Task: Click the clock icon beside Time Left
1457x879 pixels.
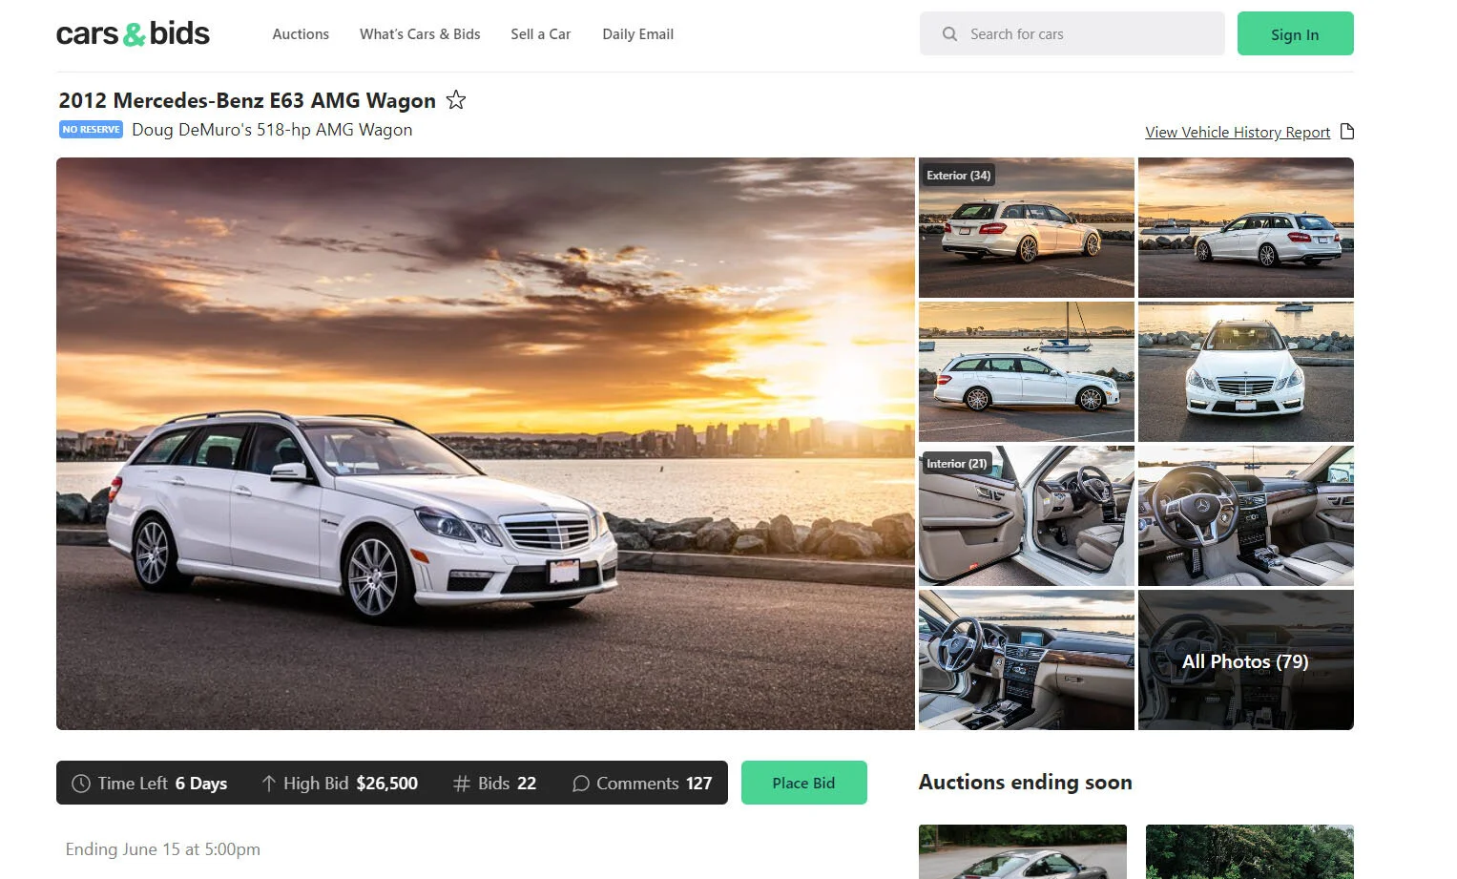Action: coord(81,784)
